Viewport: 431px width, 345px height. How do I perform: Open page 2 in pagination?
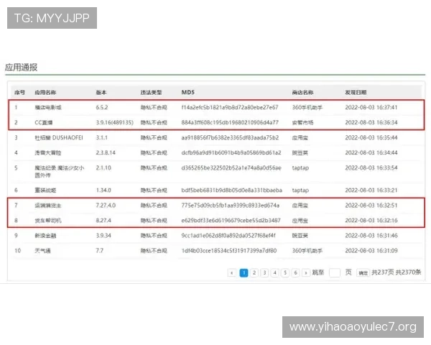tap(254, 272)
